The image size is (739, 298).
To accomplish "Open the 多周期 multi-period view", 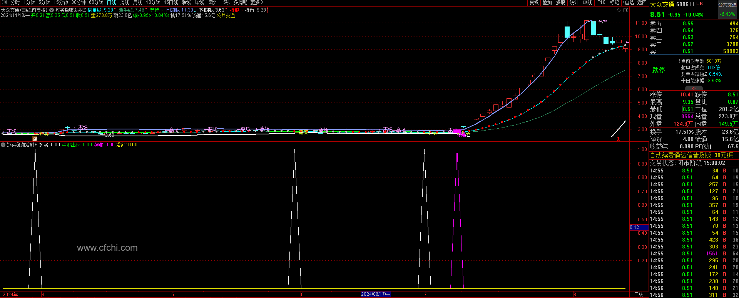I will tap(241, 2).
